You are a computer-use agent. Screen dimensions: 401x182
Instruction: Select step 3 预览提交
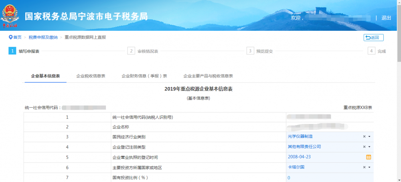pos(260,51)
